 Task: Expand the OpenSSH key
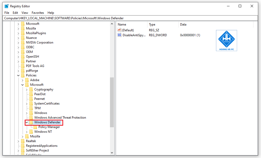pyautogui.click(x=18, y=57)
